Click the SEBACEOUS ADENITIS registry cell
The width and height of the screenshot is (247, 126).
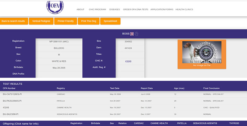(x=67, y=114)
